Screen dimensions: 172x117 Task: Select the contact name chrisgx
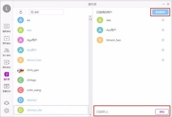(32, 80)
